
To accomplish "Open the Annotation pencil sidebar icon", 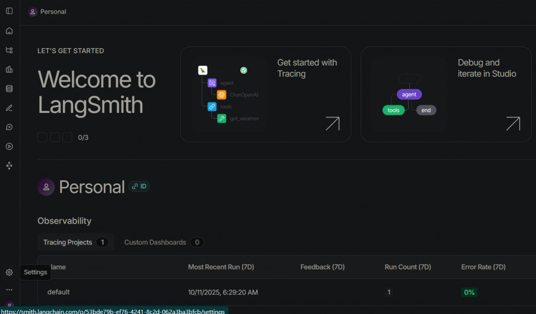I will (x=9, y=108).
